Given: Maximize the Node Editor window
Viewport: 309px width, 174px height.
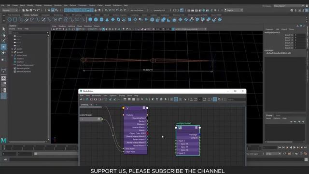Looking at the screenshot, I should [x=235, y=91].
